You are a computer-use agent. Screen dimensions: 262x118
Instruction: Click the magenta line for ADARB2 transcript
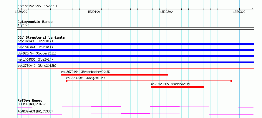point(135,107)
